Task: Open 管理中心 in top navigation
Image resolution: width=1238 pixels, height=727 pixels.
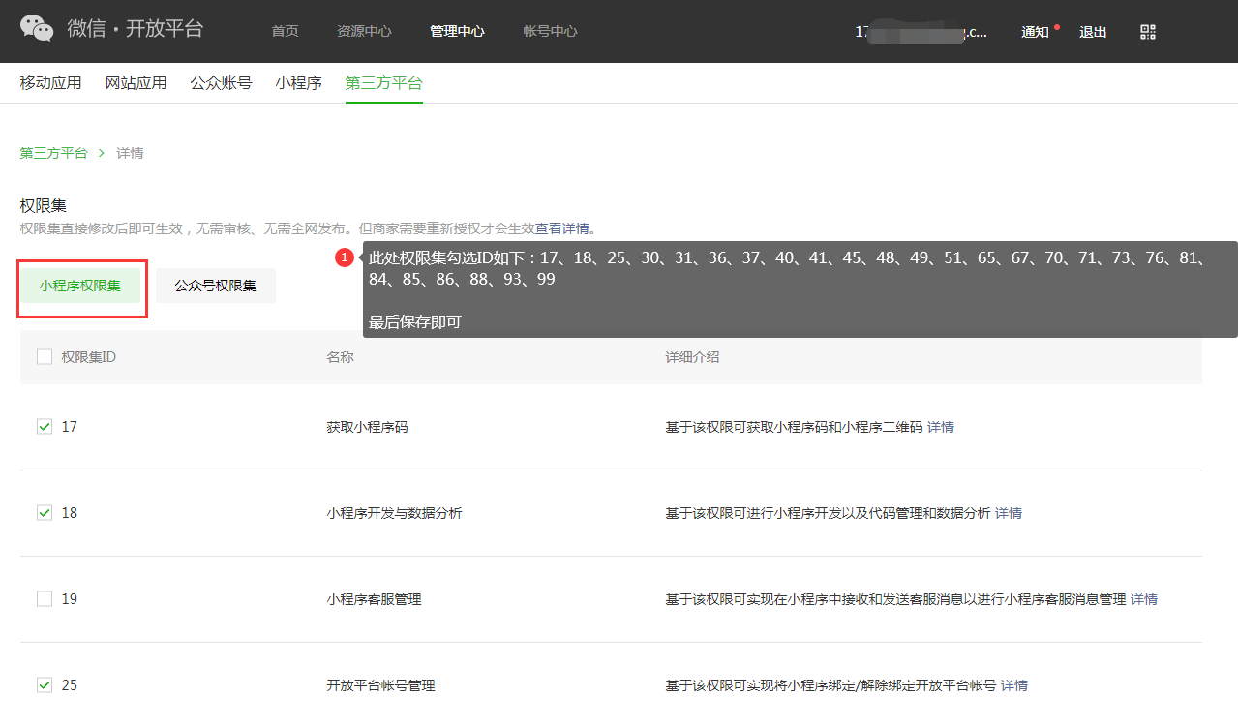Action: pos(457,31)
